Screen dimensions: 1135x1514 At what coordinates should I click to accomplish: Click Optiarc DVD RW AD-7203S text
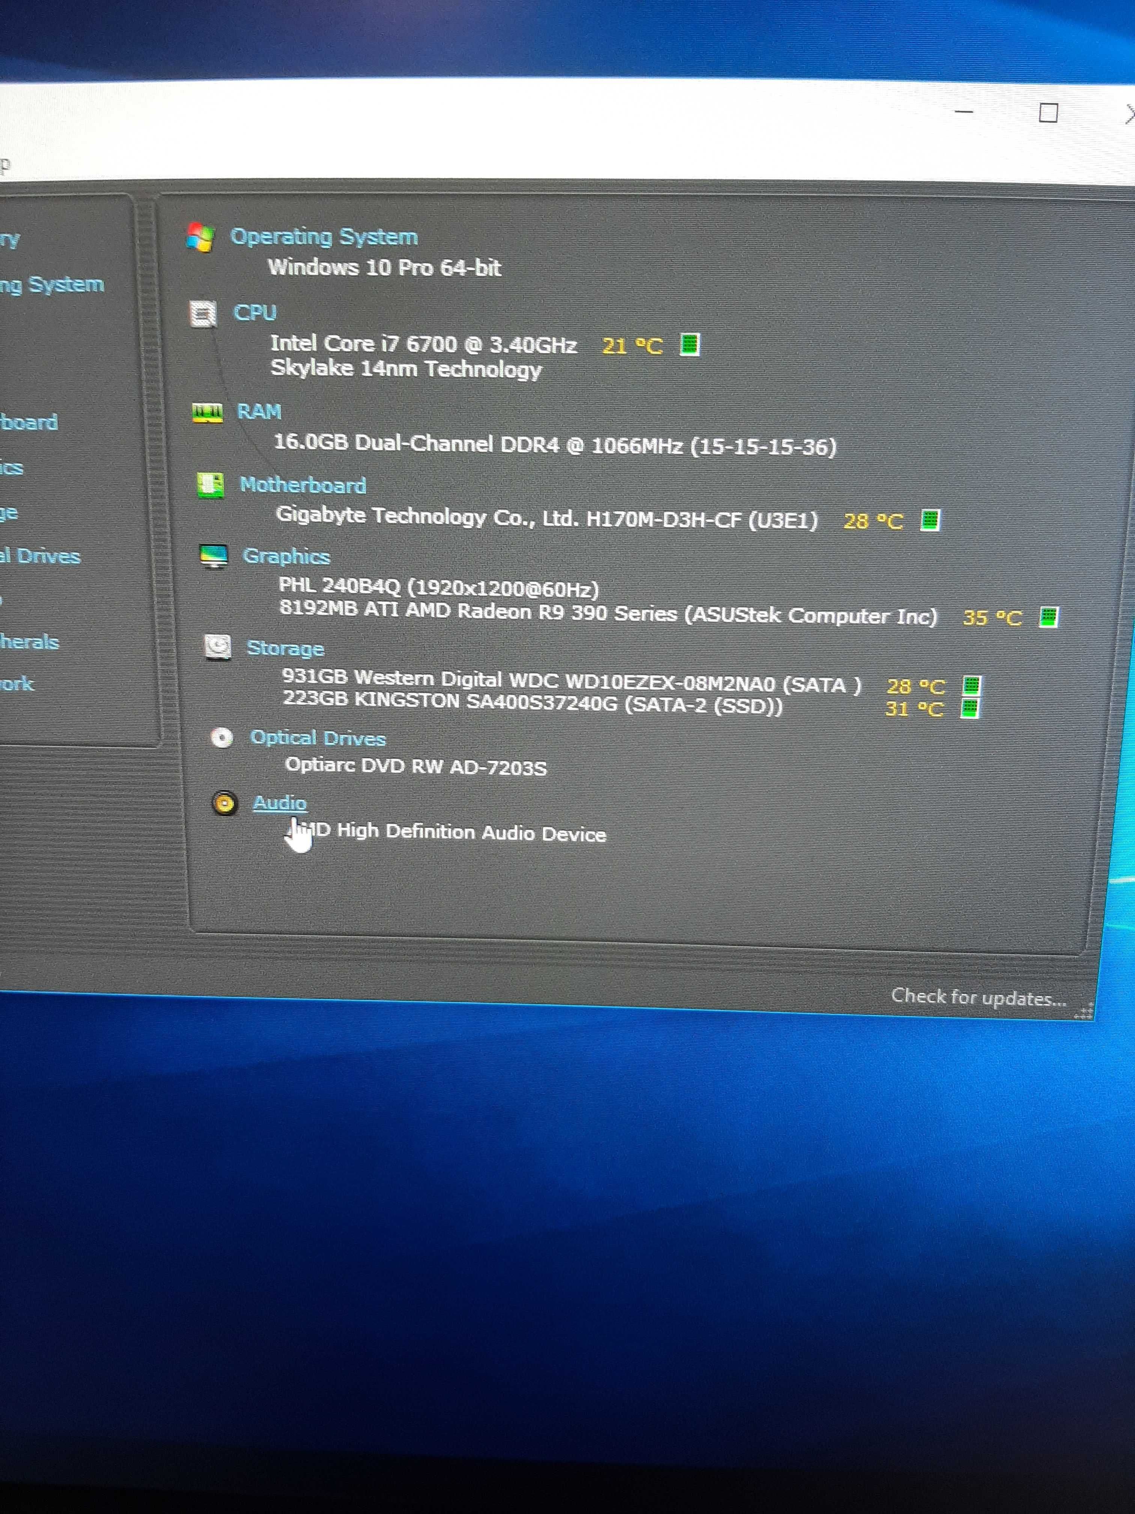coord(416,766)
